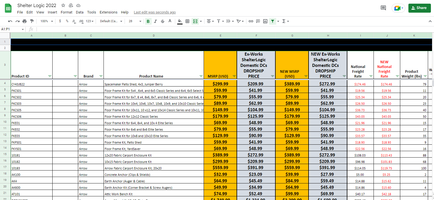Open the Extensions menu
The height and width of the screenshot is (200, 434).
pos(109,12)
